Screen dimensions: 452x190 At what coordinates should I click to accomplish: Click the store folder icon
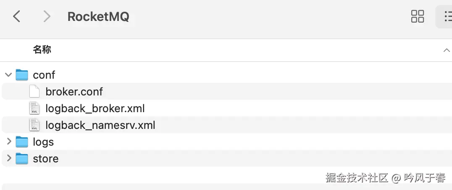[x=22, y=159]
